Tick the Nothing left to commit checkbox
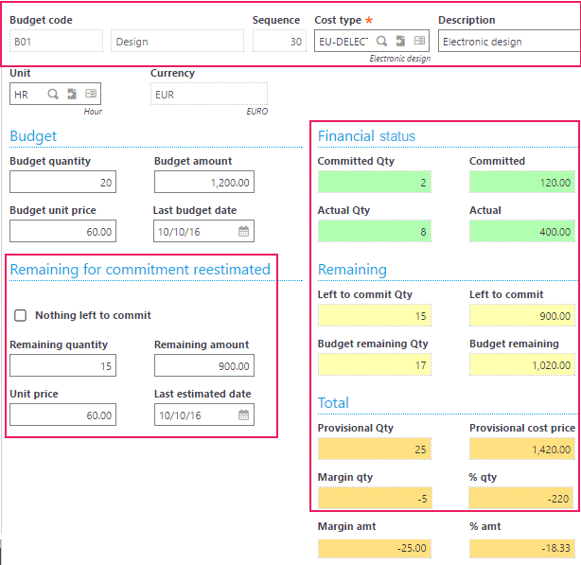The image size is (581, 565). (x=20, y=315)
